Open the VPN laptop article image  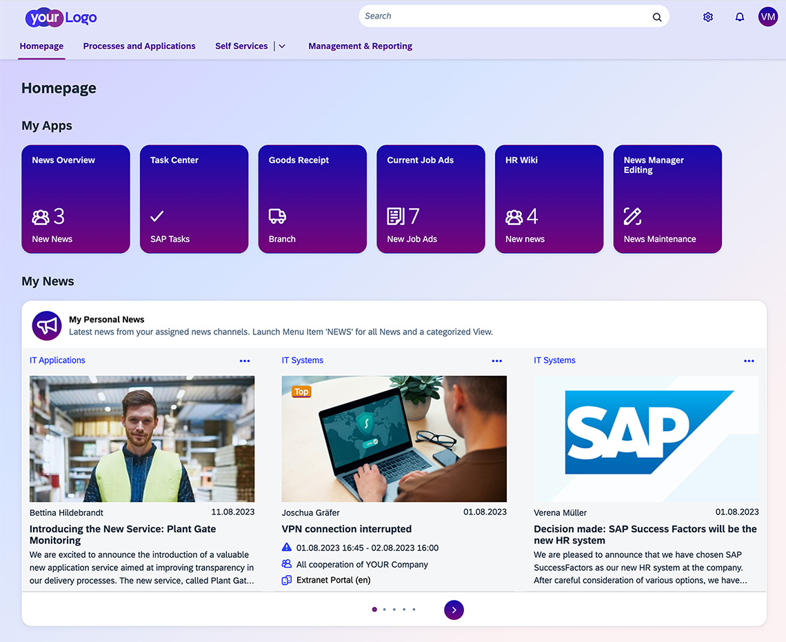pyautogui.click(x=394, y=439)
